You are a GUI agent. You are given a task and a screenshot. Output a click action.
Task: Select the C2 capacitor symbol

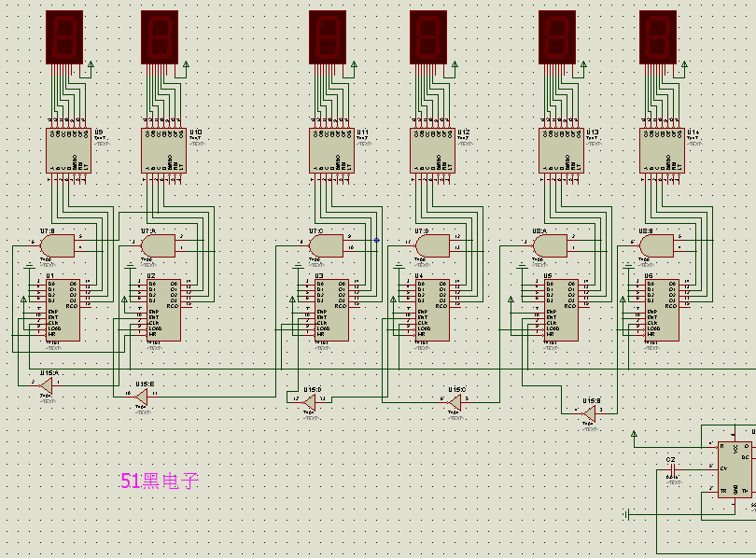[672, 468]
